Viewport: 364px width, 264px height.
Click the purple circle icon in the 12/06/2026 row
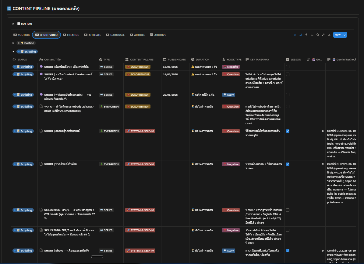point(41,67)
